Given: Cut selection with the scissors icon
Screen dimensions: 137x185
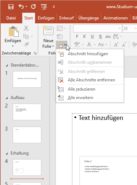Looking at the screenshot, I should (x=26, y=28).
